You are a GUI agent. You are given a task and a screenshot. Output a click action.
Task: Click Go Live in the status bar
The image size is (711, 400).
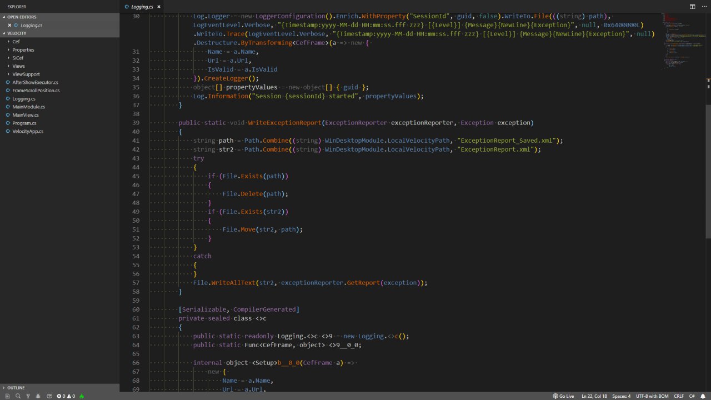563,396
